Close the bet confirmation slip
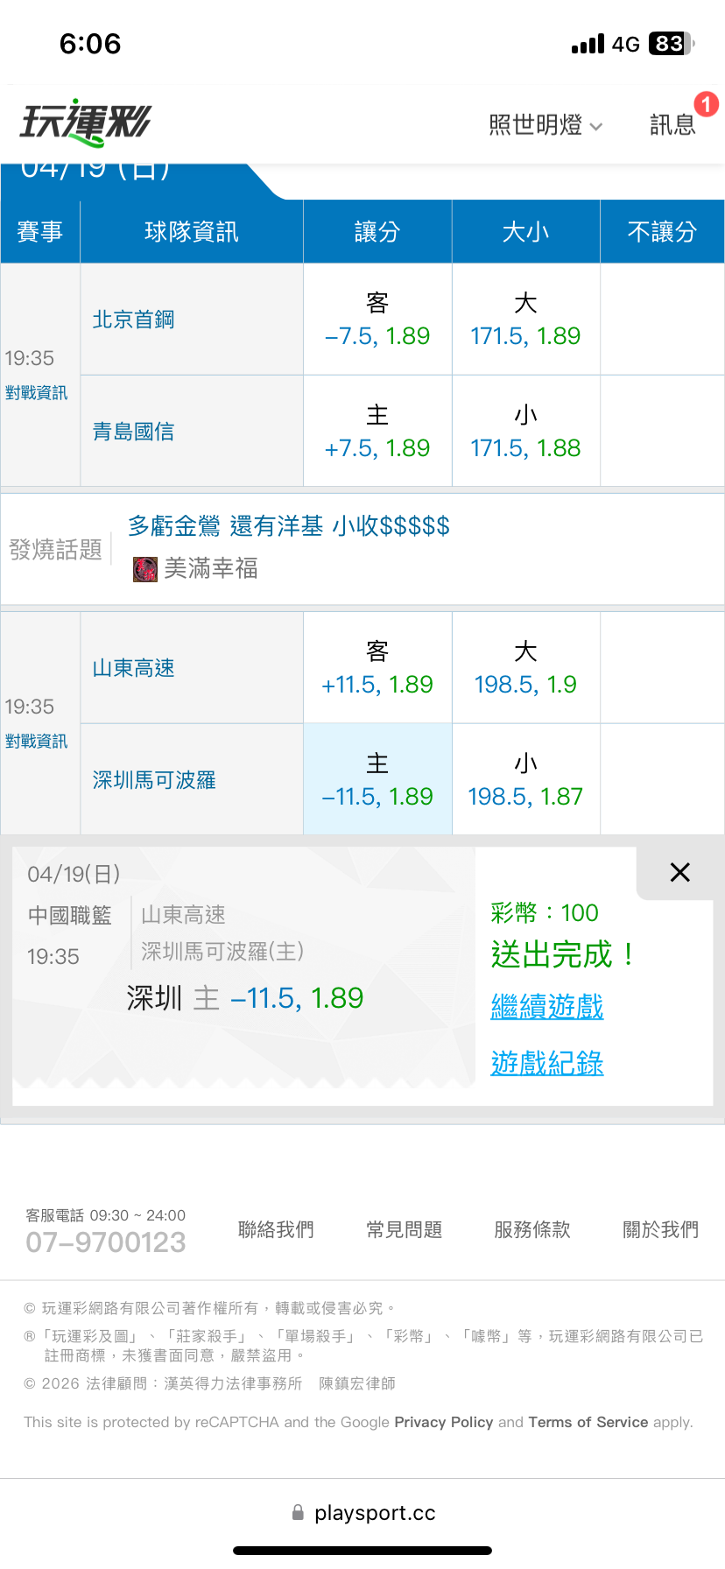725x1569 pixels. coord(679,872)
